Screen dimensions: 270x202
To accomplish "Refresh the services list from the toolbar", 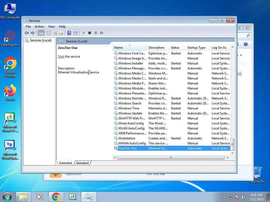I will click(55, 33).
